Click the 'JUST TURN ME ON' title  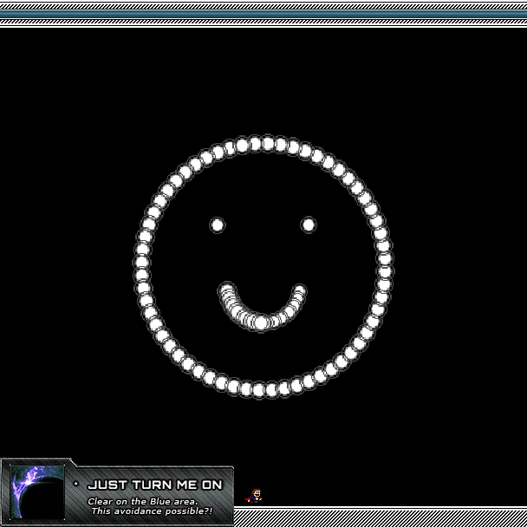(154, 485)
